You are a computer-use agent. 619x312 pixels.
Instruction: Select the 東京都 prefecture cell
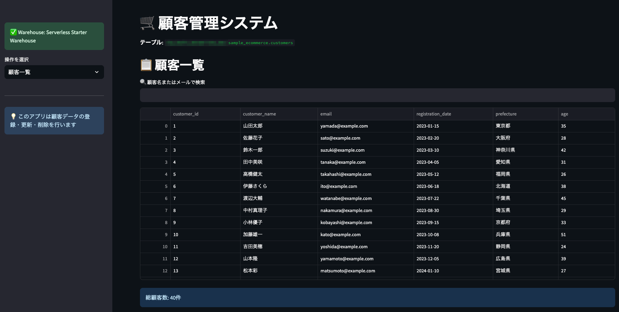click(x=526, y=126)
